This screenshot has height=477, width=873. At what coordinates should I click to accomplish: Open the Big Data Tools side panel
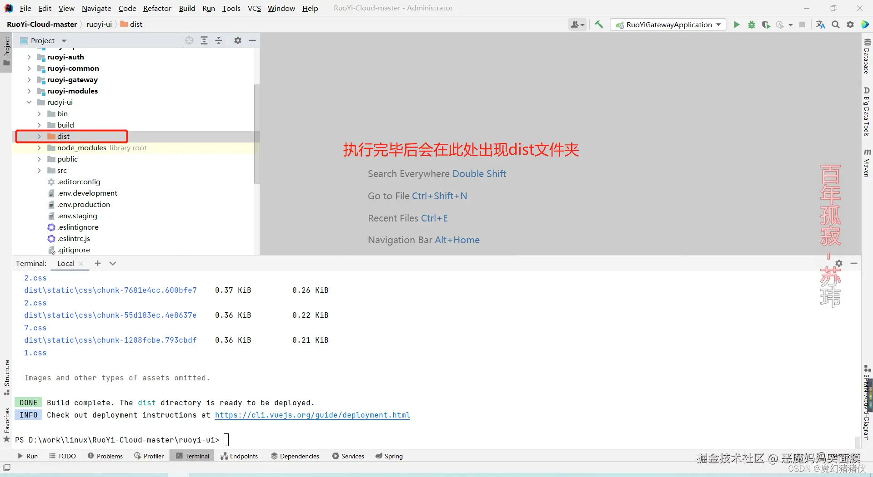click(867, 112)
